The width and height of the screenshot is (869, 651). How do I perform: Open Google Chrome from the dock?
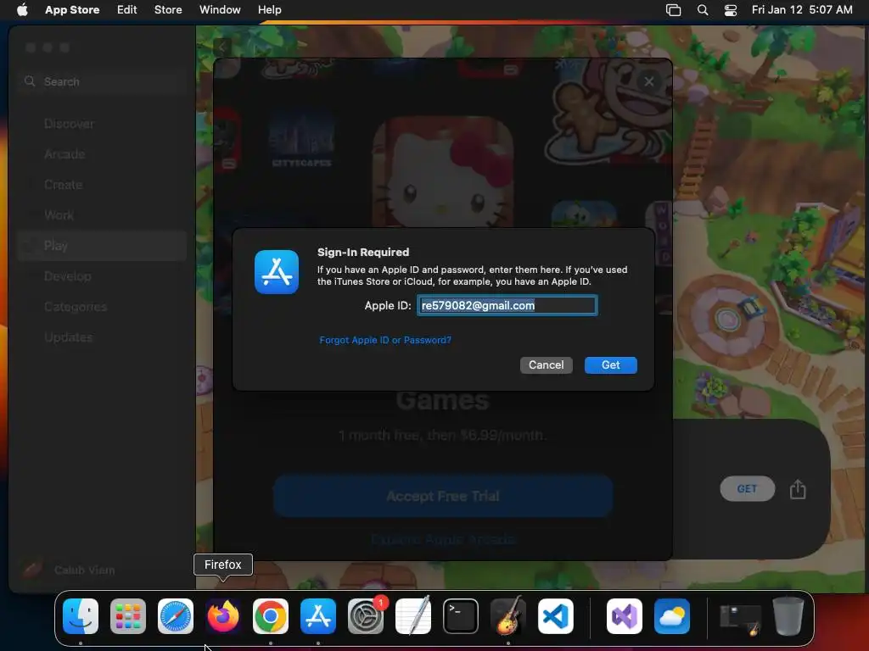coord(271,616)
